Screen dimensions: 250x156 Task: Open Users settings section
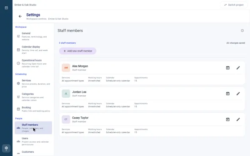(x=33, y=141)
